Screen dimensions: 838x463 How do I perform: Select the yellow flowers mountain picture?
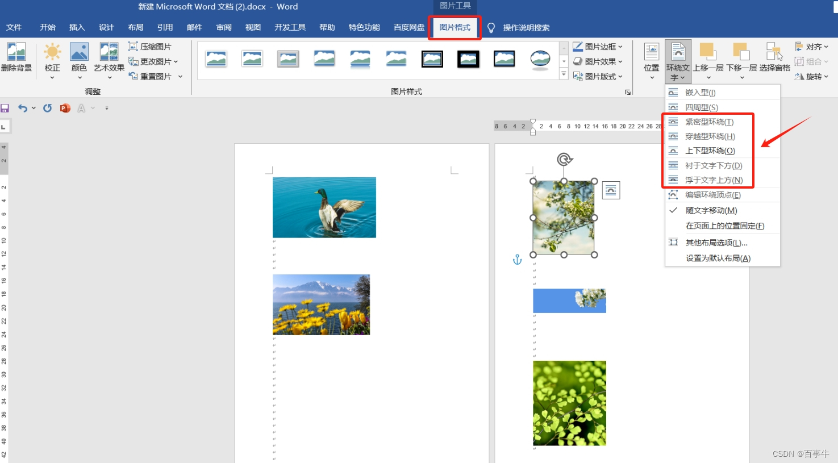pos(322,305)
